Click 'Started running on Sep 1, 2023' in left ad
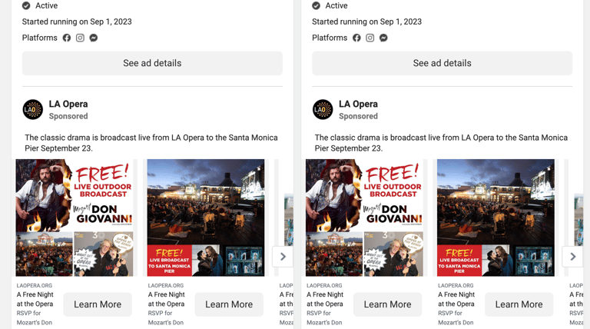The width and height of the screenshot is (590, 329). point(77,22)
